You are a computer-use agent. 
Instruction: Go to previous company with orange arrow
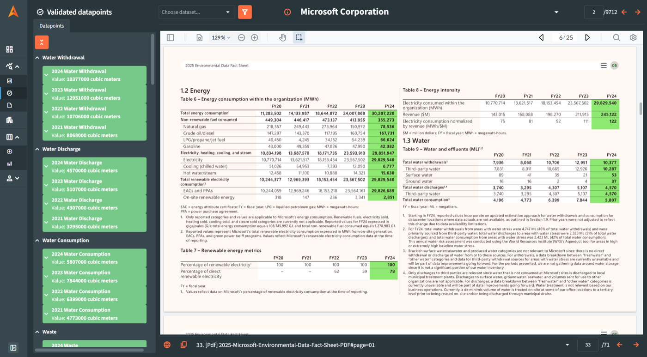click(x=624, y=12)
